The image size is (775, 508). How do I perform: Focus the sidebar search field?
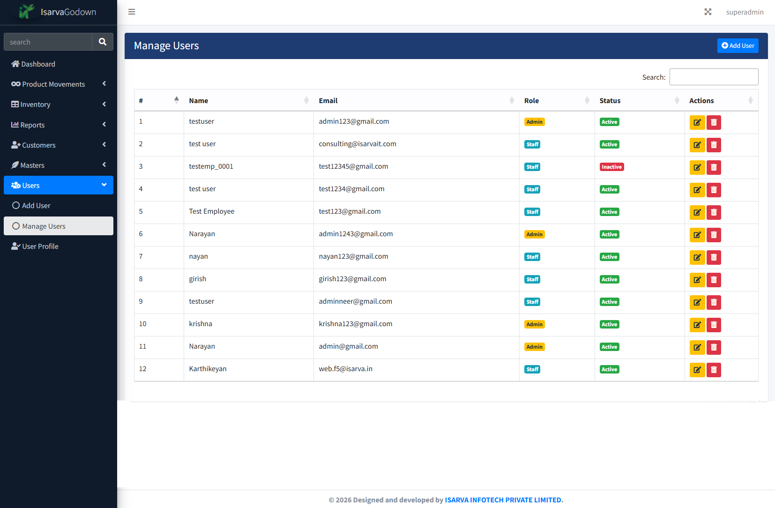pyautogui.click(x=48, y=42)
